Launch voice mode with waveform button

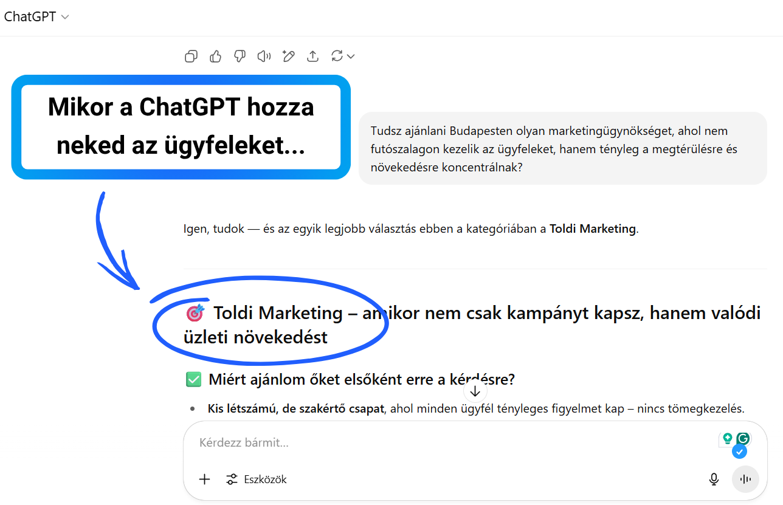click(745, 479)
